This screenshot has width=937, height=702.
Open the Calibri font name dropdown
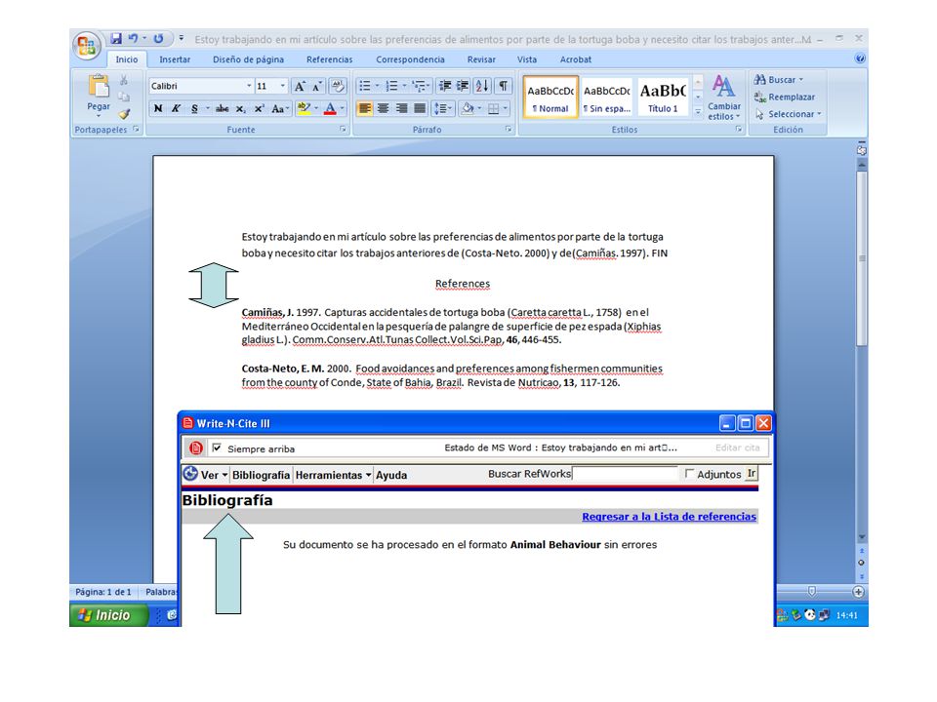[249, 86]
